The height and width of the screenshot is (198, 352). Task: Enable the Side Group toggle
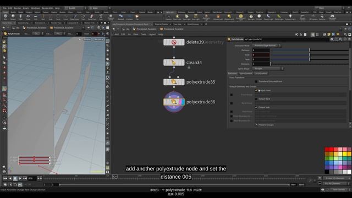[232, 112]
